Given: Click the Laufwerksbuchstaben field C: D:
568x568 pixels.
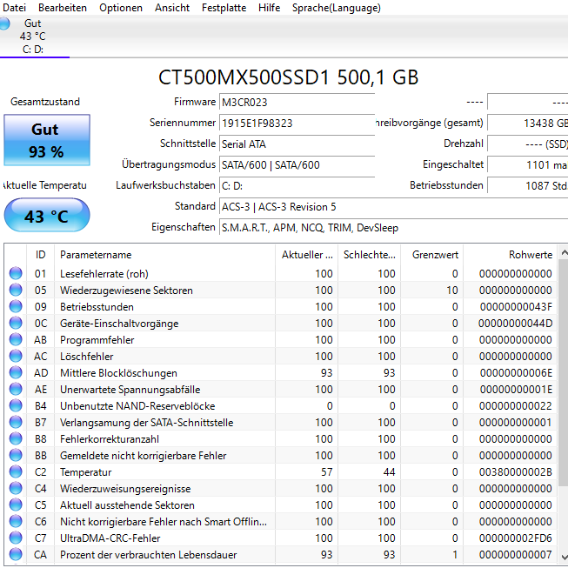Looking at the screenshot, I should [297, 186].
